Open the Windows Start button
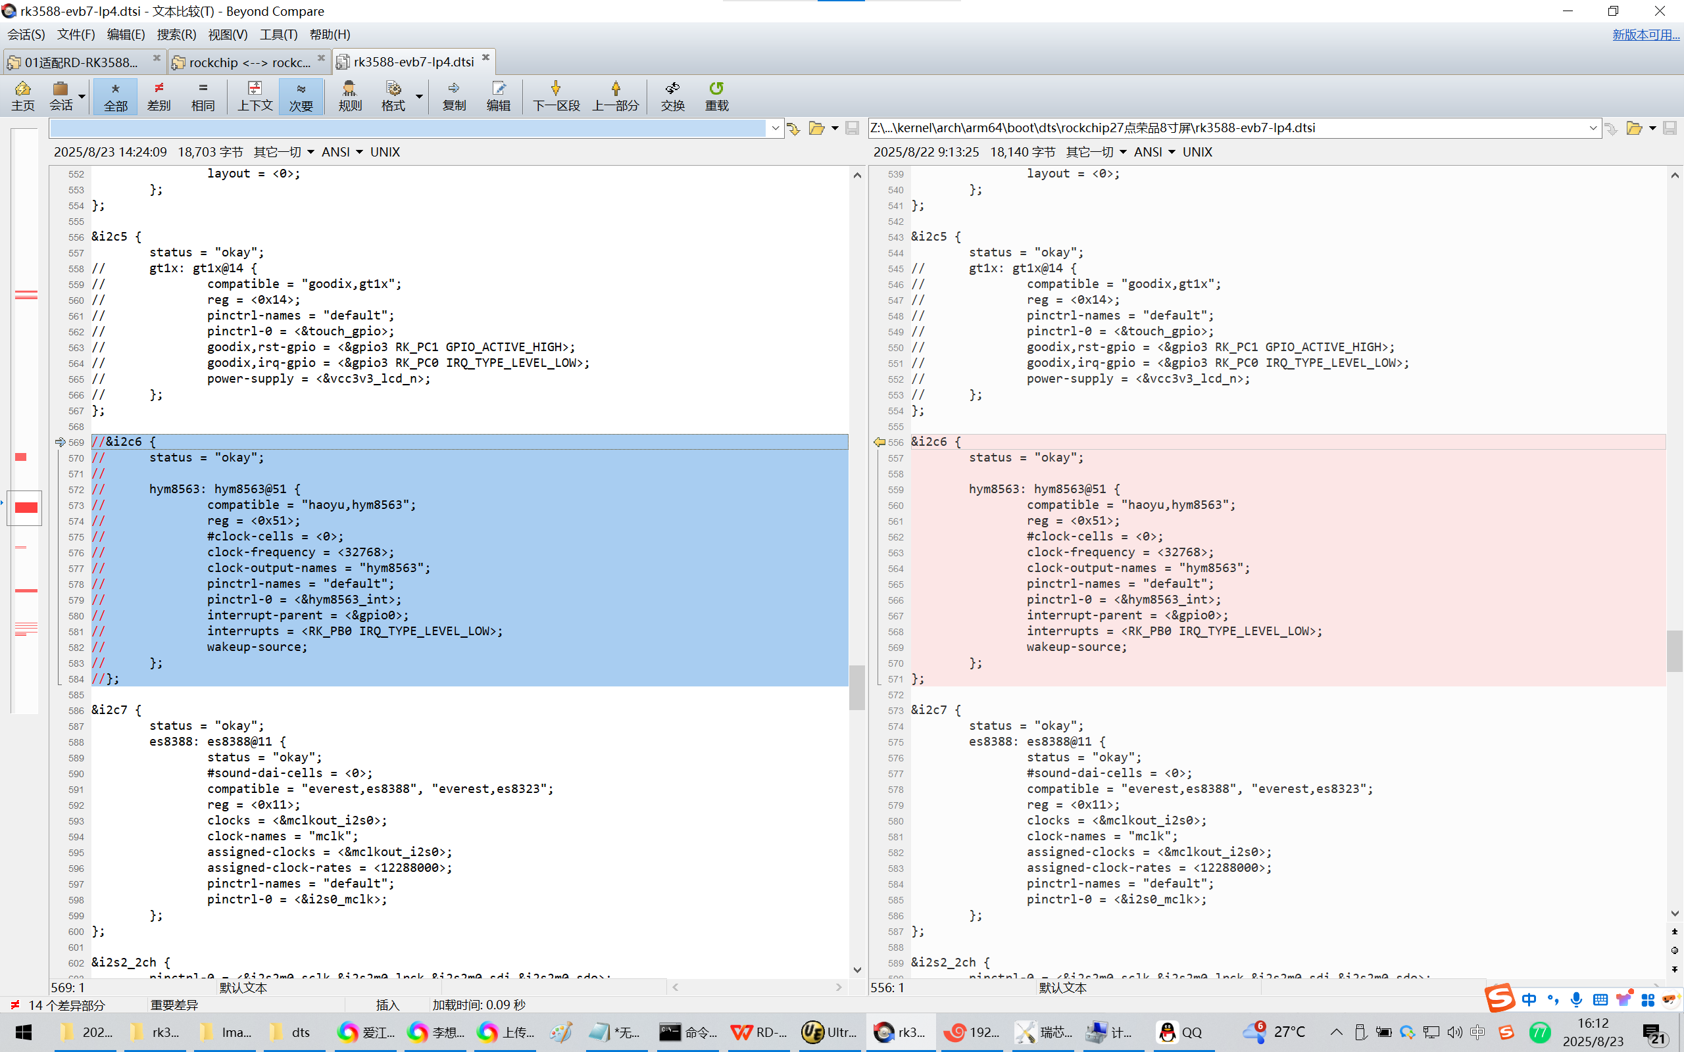Viewport: 1684px width, 1052px height. tap(23, 1032)
